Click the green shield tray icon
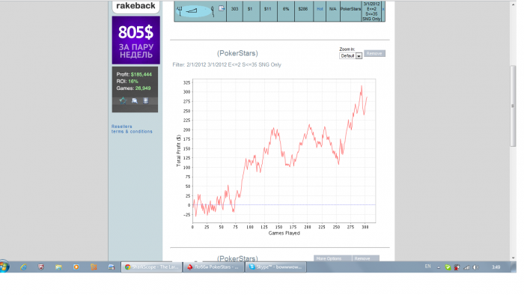The height and width of the screenshot is (295, 524). pyautogui.click(x=448, y=267)
